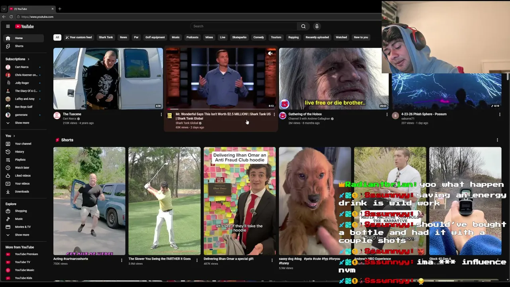Click into the Search input field
The image size is (510, 287).
coord(243,26)
